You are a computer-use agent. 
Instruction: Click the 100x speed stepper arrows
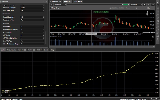point(154,8)
